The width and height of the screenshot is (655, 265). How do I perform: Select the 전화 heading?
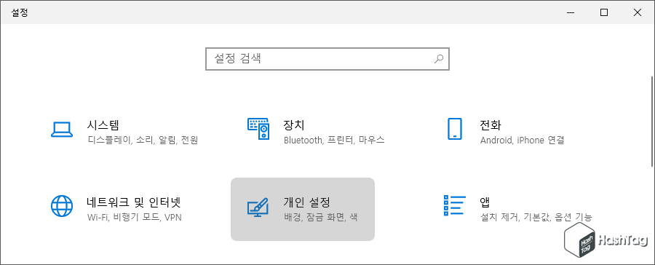point(491,125)
